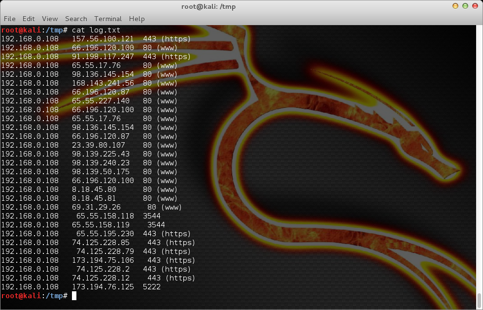Click the IP address 173.194.75.106

point(103,260)
